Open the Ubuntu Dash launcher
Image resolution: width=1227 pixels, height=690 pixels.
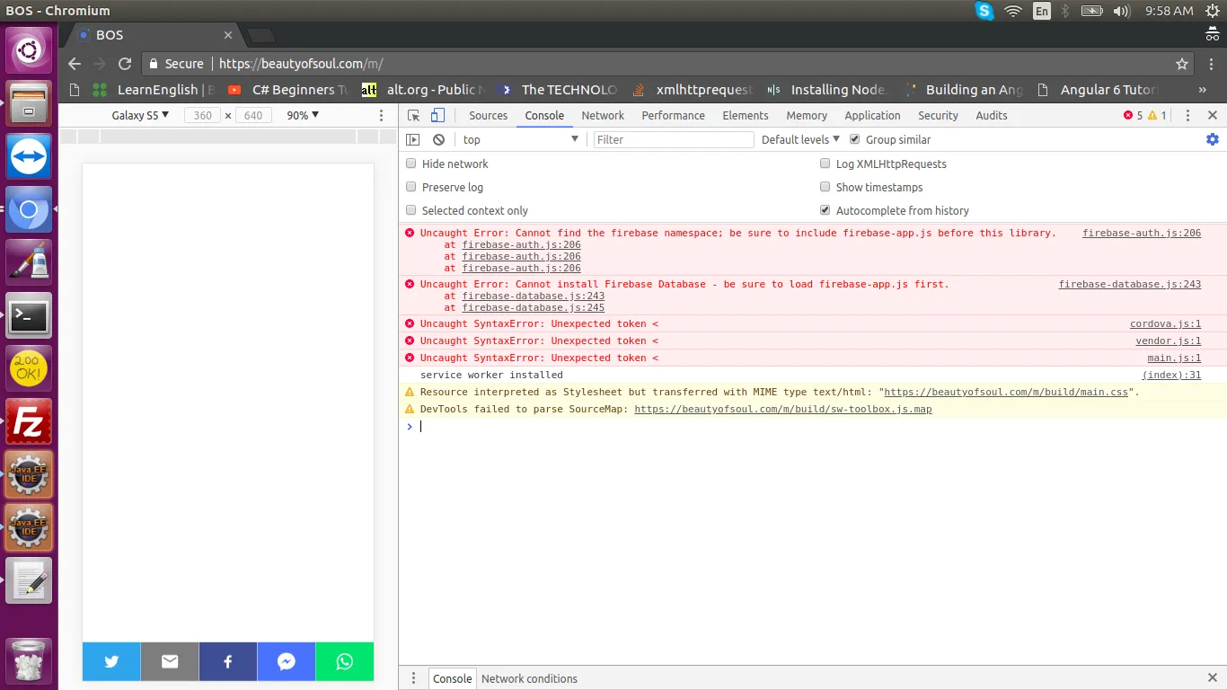pyautogui.click(x=29, y=49)
